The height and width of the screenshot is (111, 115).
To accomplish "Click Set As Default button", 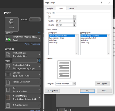I will (x=52, y=91).
